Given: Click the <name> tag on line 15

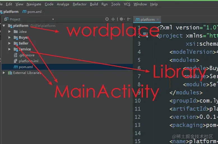Looking at the screenshot, I should click(x=179, y=141).
